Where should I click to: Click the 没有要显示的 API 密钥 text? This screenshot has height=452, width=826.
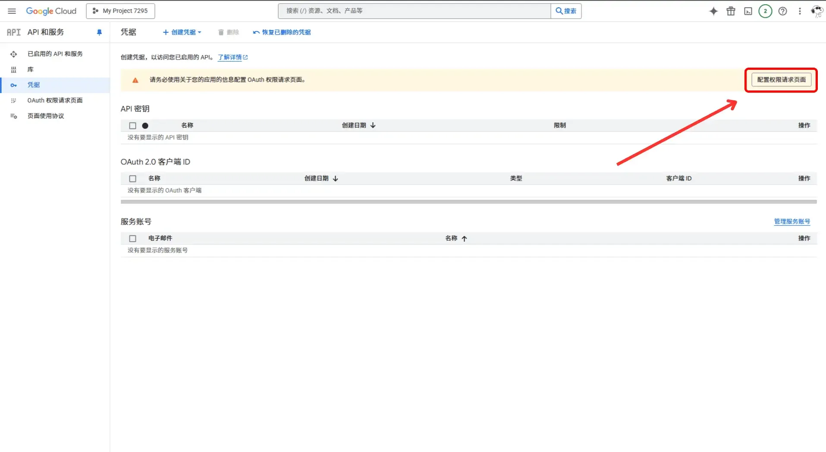[x=158, y=137]
